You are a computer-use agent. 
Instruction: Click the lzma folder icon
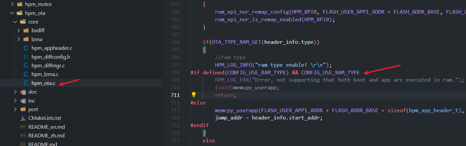26,39
